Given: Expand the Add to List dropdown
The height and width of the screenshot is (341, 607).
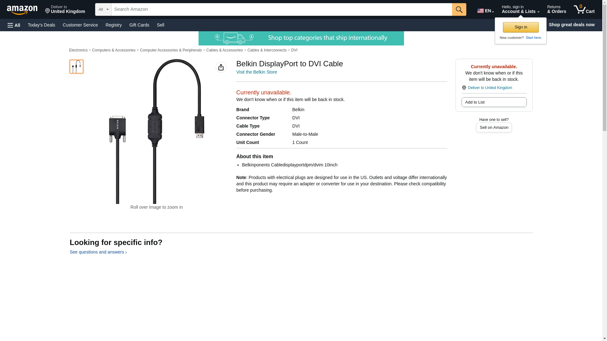Looking at the screenshot, I should [494, 102].
